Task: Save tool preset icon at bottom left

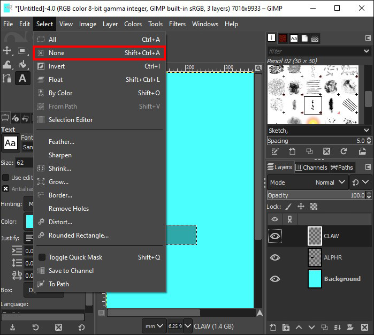Action: 12,327
